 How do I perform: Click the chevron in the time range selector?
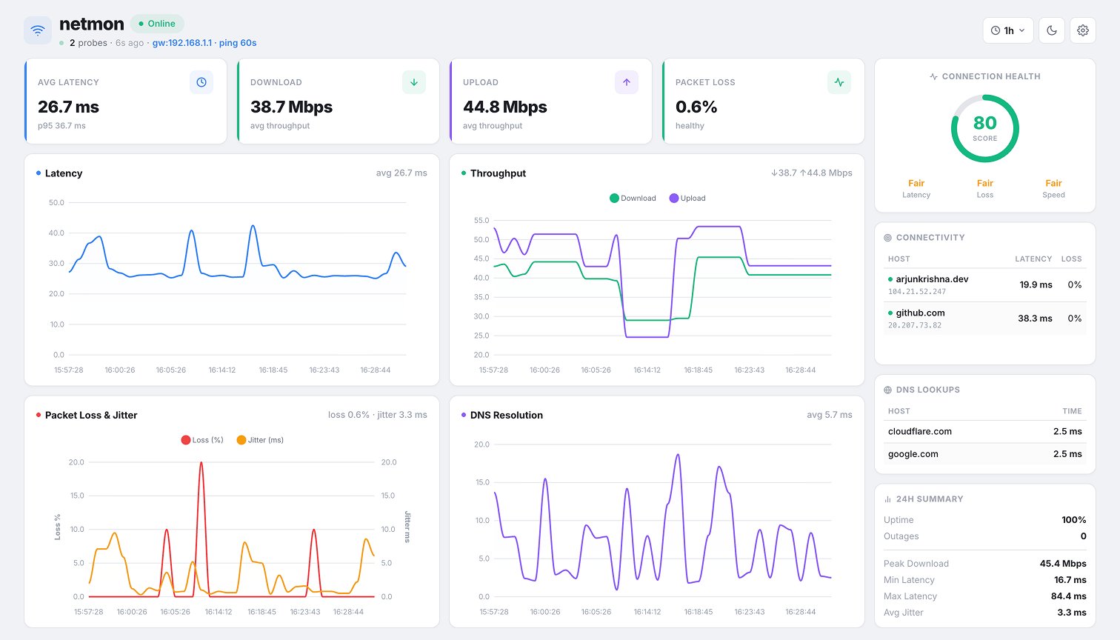tap(1022, 30)
